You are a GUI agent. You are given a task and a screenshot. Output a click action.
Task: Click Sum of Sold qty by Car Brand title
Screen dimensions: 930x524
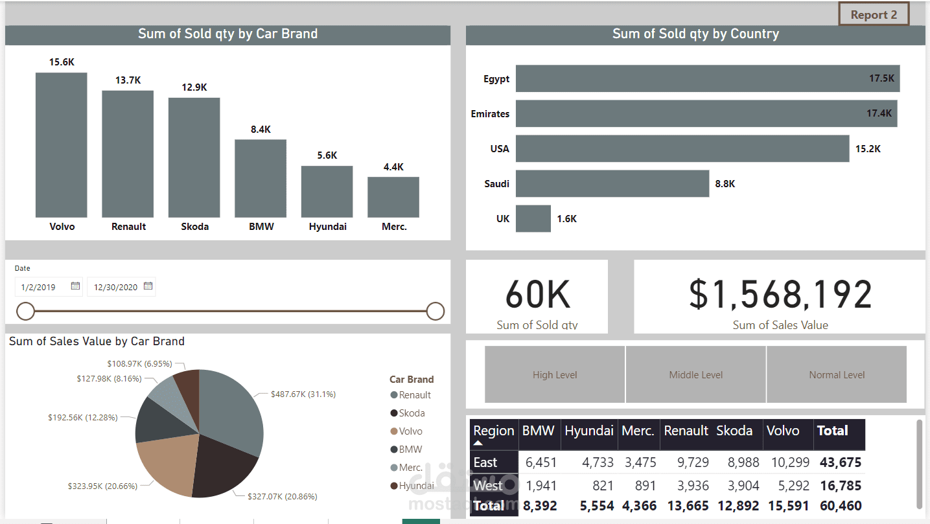228,34
